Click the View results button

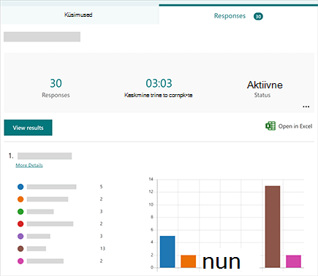[x=28, y=128]
